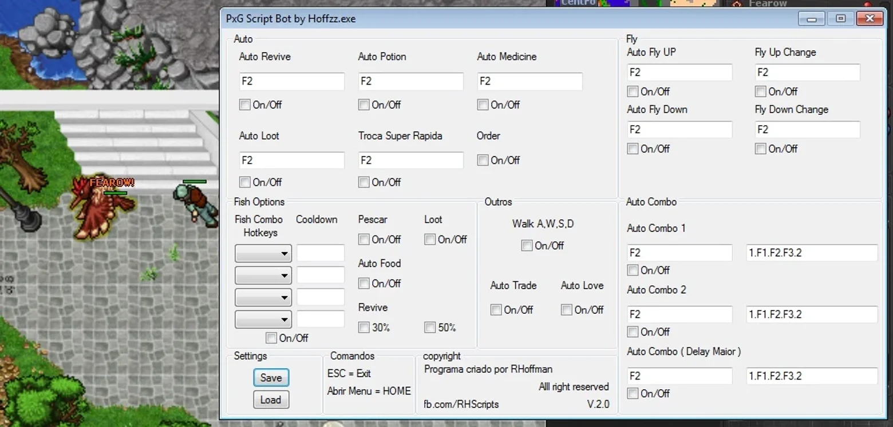
Task: Focus the Fly Up Change hotkey field
Action: 807,72
